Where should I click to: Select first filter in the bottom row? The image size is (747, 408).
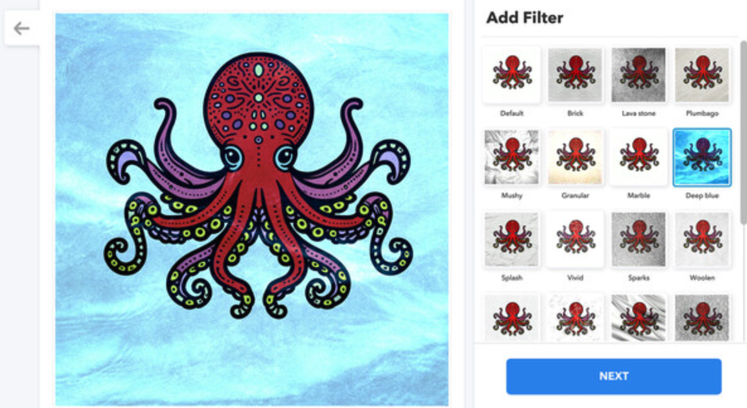[x=511, y=317]
